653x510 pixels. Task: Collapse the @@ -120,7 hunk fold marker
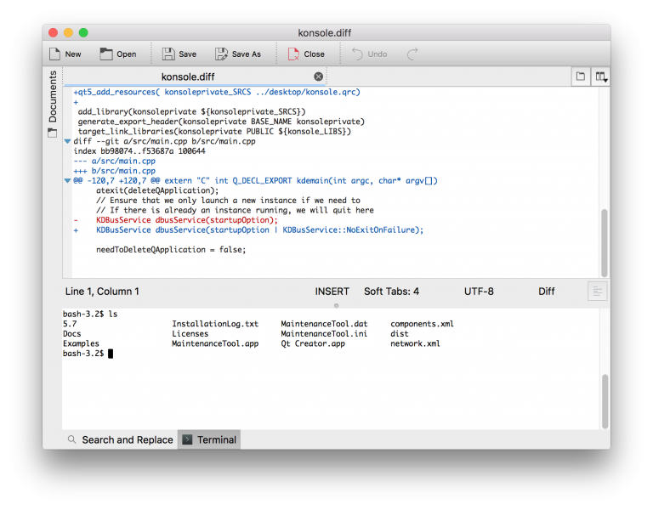tap(68, 181)
